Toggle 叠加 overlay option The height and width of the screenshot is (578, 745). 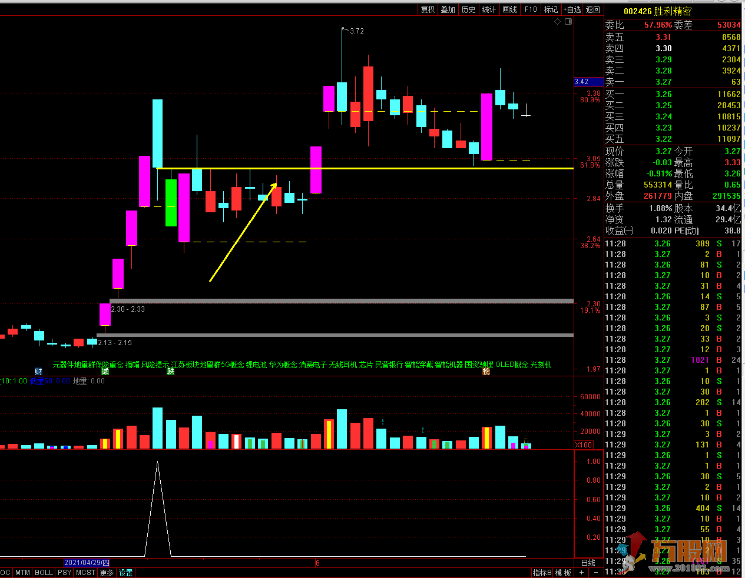pyautogui.click(x=448, y=9)
